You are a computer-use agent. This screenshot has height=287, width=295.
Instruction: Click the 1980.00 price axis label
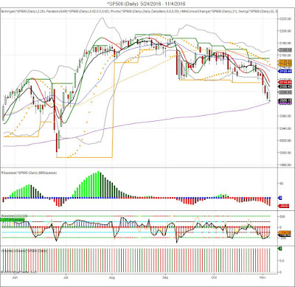point(285,165)
